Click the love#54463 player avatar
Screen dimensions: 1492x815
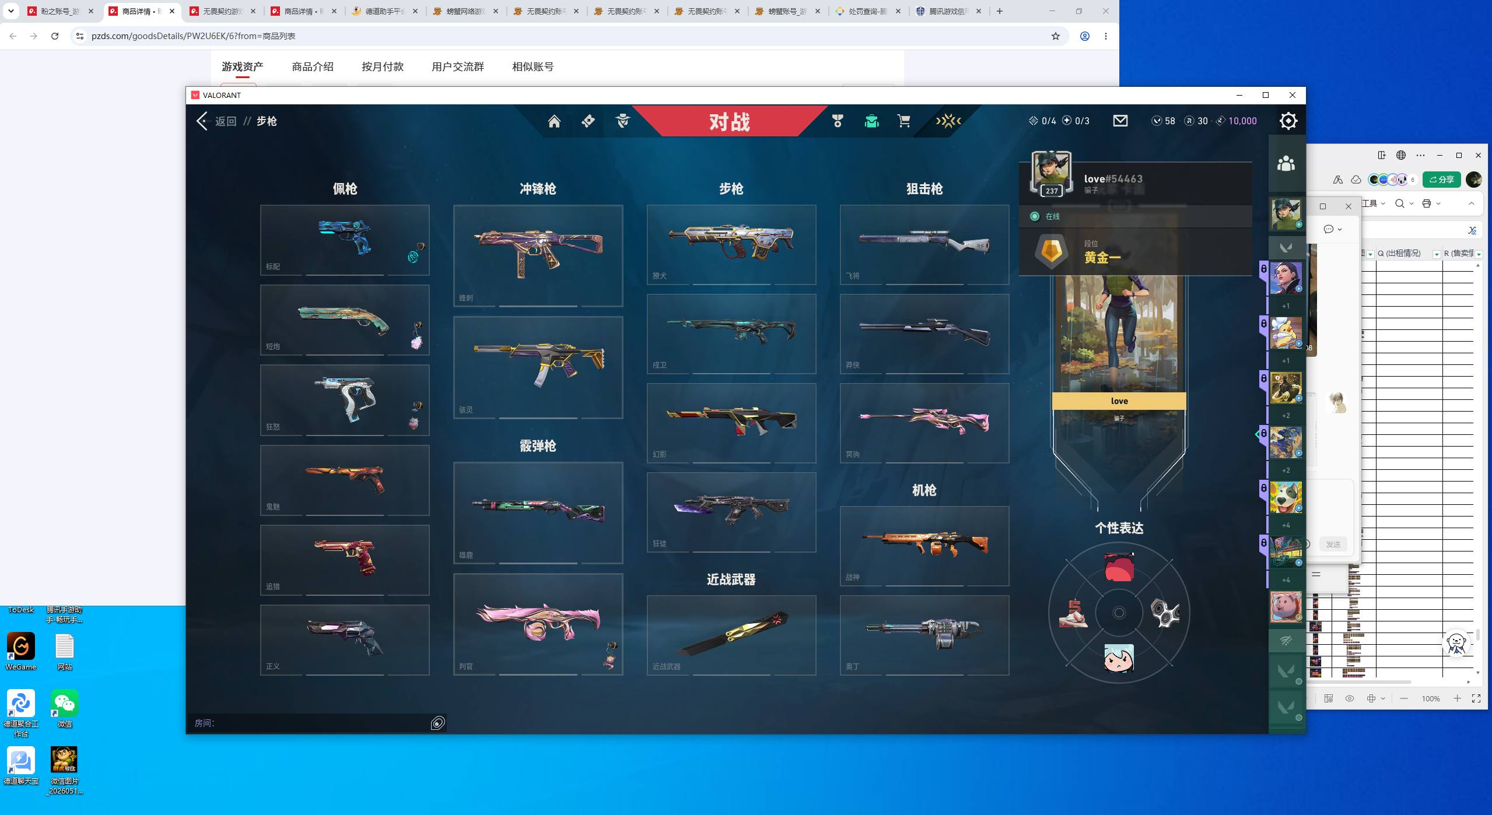click(1051, 173)
